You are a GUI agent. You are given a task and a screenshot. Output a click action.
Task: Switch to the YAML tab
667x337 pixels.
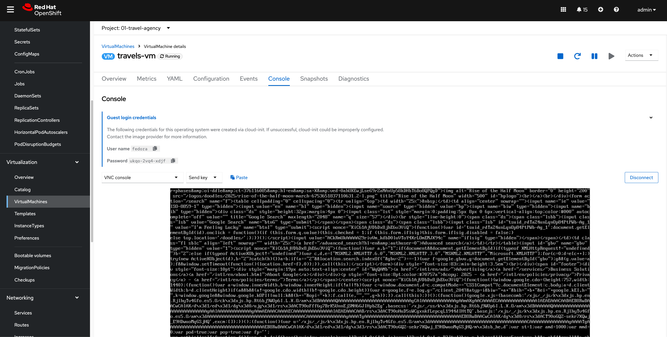[175, 79]
